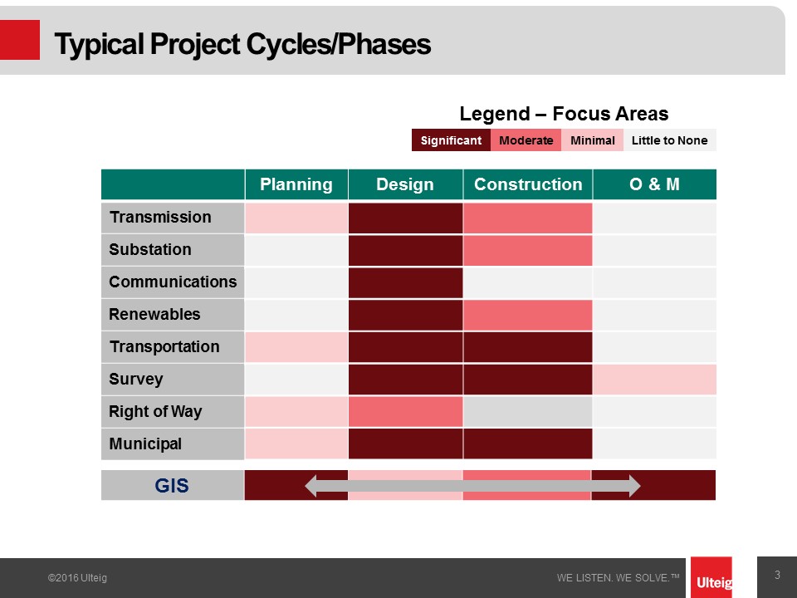The image size is (797, 598).
Task: Click the Ulteig logo in footer
Action: [x=711, y=578]
